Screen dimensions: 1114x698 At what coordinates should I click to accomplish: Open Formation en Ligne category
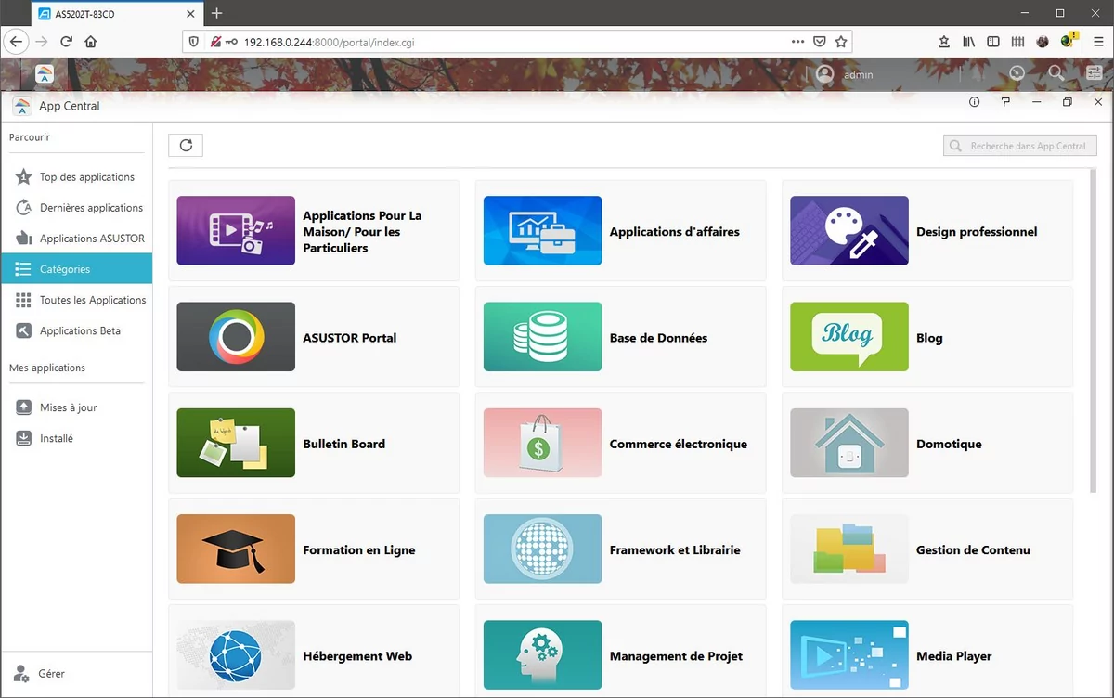click(314, 549)
